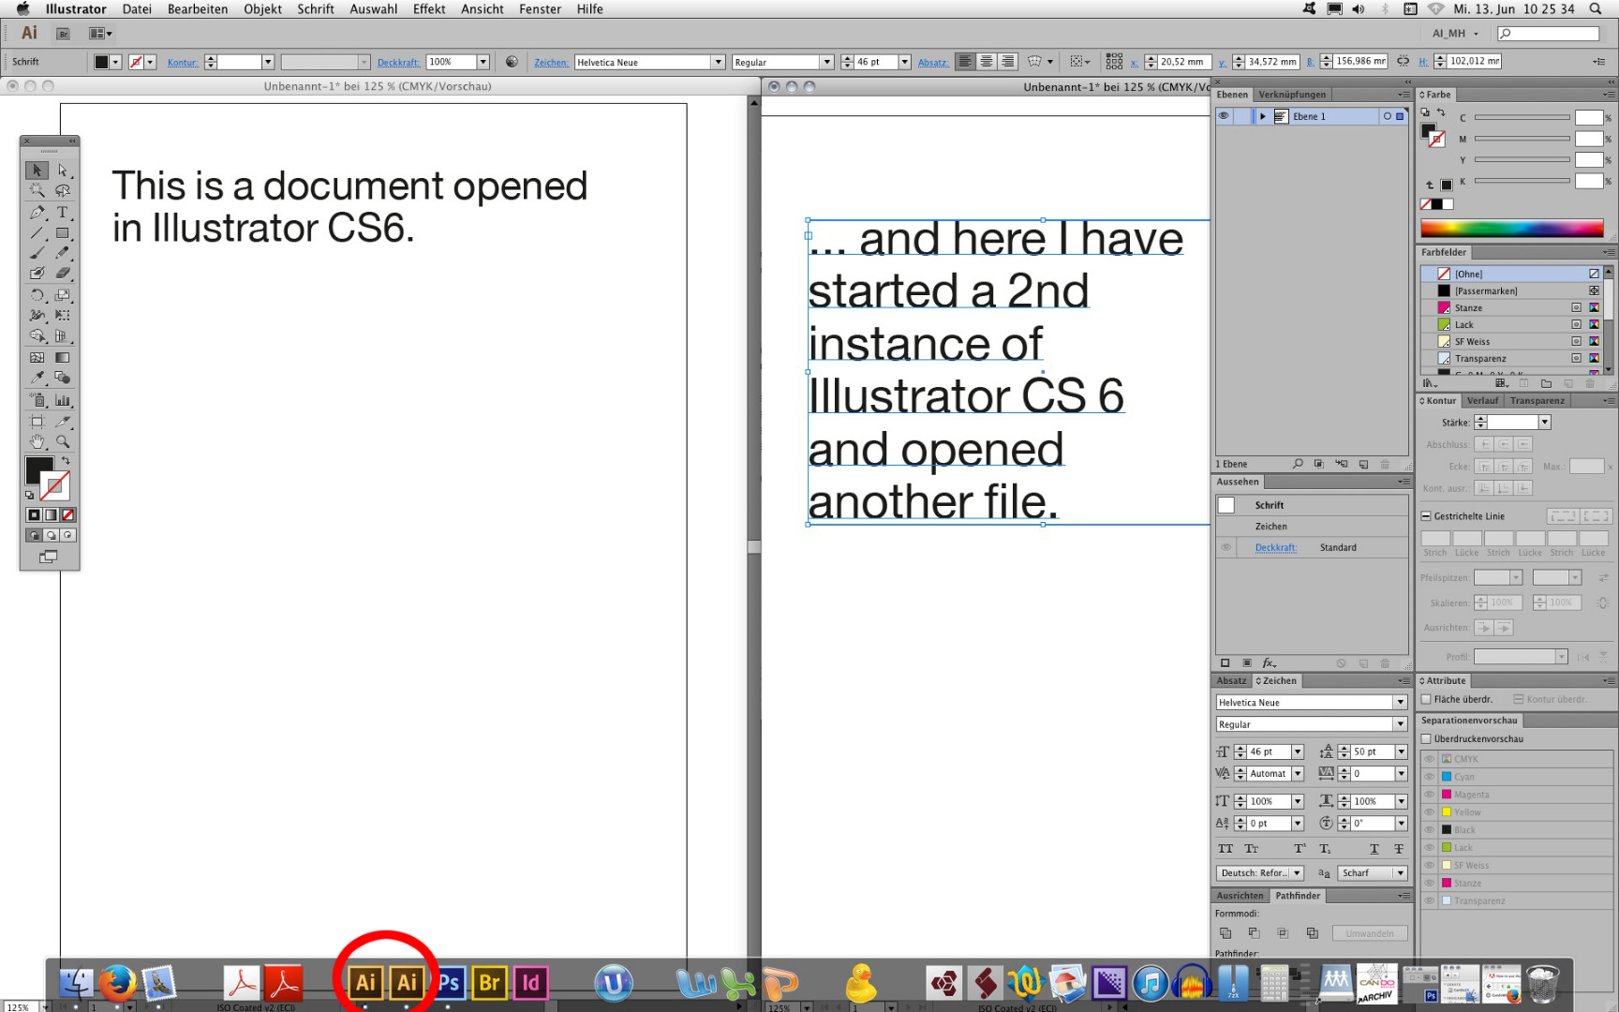This screenshot has height=1012, width=1619.
Task: Switch to the Transparenz tab
Action: point(1537,401)
